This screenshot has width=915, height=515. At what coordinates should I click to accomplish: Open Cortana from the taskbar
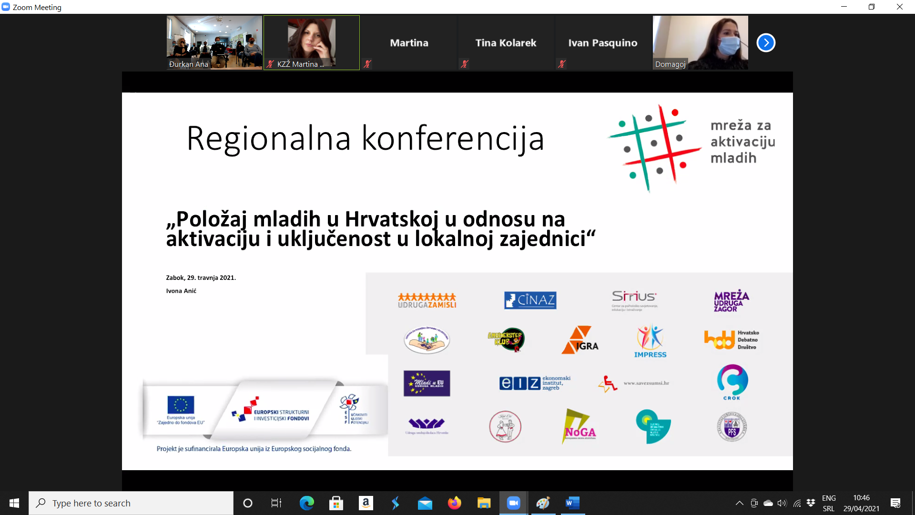point(247,503)
